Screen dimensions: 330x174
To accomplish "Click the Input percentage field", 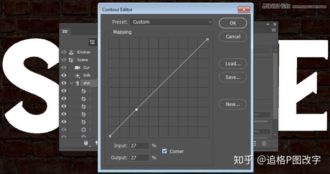I will [x=139, y=146].
